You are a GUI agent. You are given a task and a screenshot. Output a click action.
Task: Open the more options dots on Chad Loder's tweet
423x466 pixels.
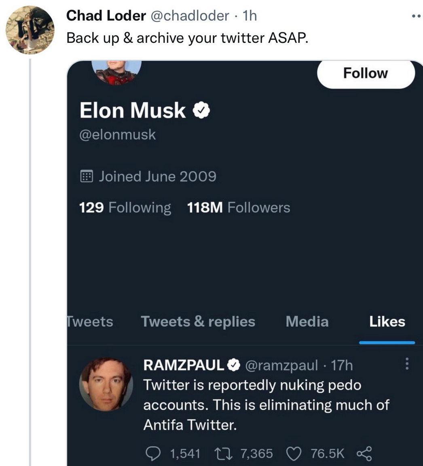(417, 16)
